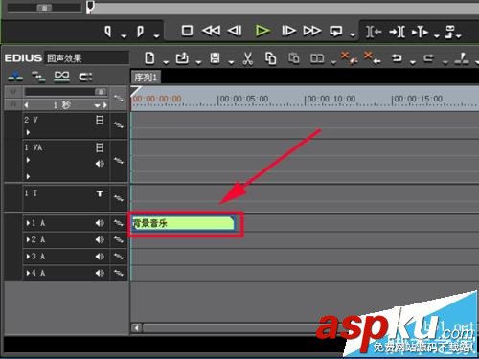Click the timeline horizontal scrollbar left arrow
The height and width of the screenshot is (359, 479).
point(137,327)
